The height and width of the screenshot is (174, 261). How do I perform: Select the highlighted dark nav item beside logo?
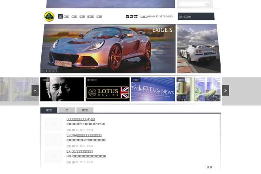60,17
